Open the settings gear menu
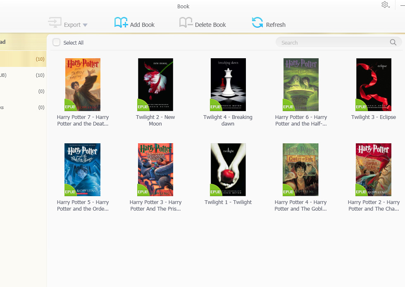 click(x=385, y=5)
